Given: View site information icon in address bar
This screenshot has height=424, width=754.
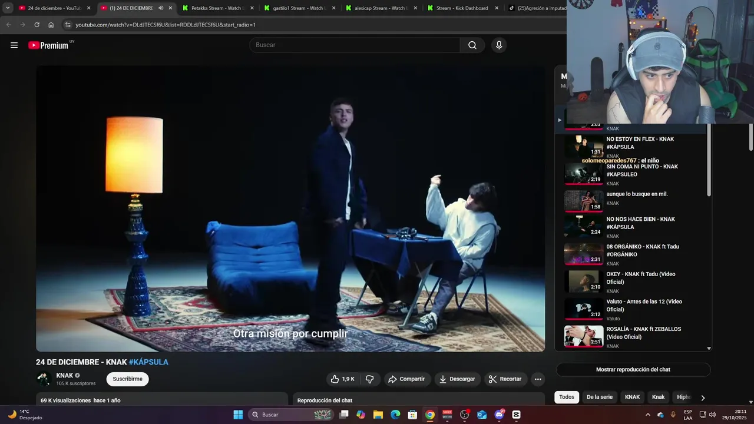Looking at the screenshot, I should 68,25.
